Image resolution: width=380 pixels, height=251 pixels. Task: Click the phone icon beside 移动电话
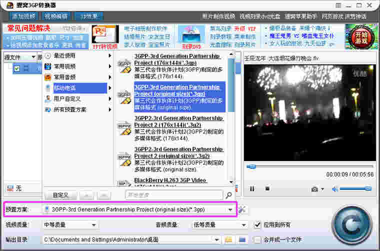pos(48,88)
